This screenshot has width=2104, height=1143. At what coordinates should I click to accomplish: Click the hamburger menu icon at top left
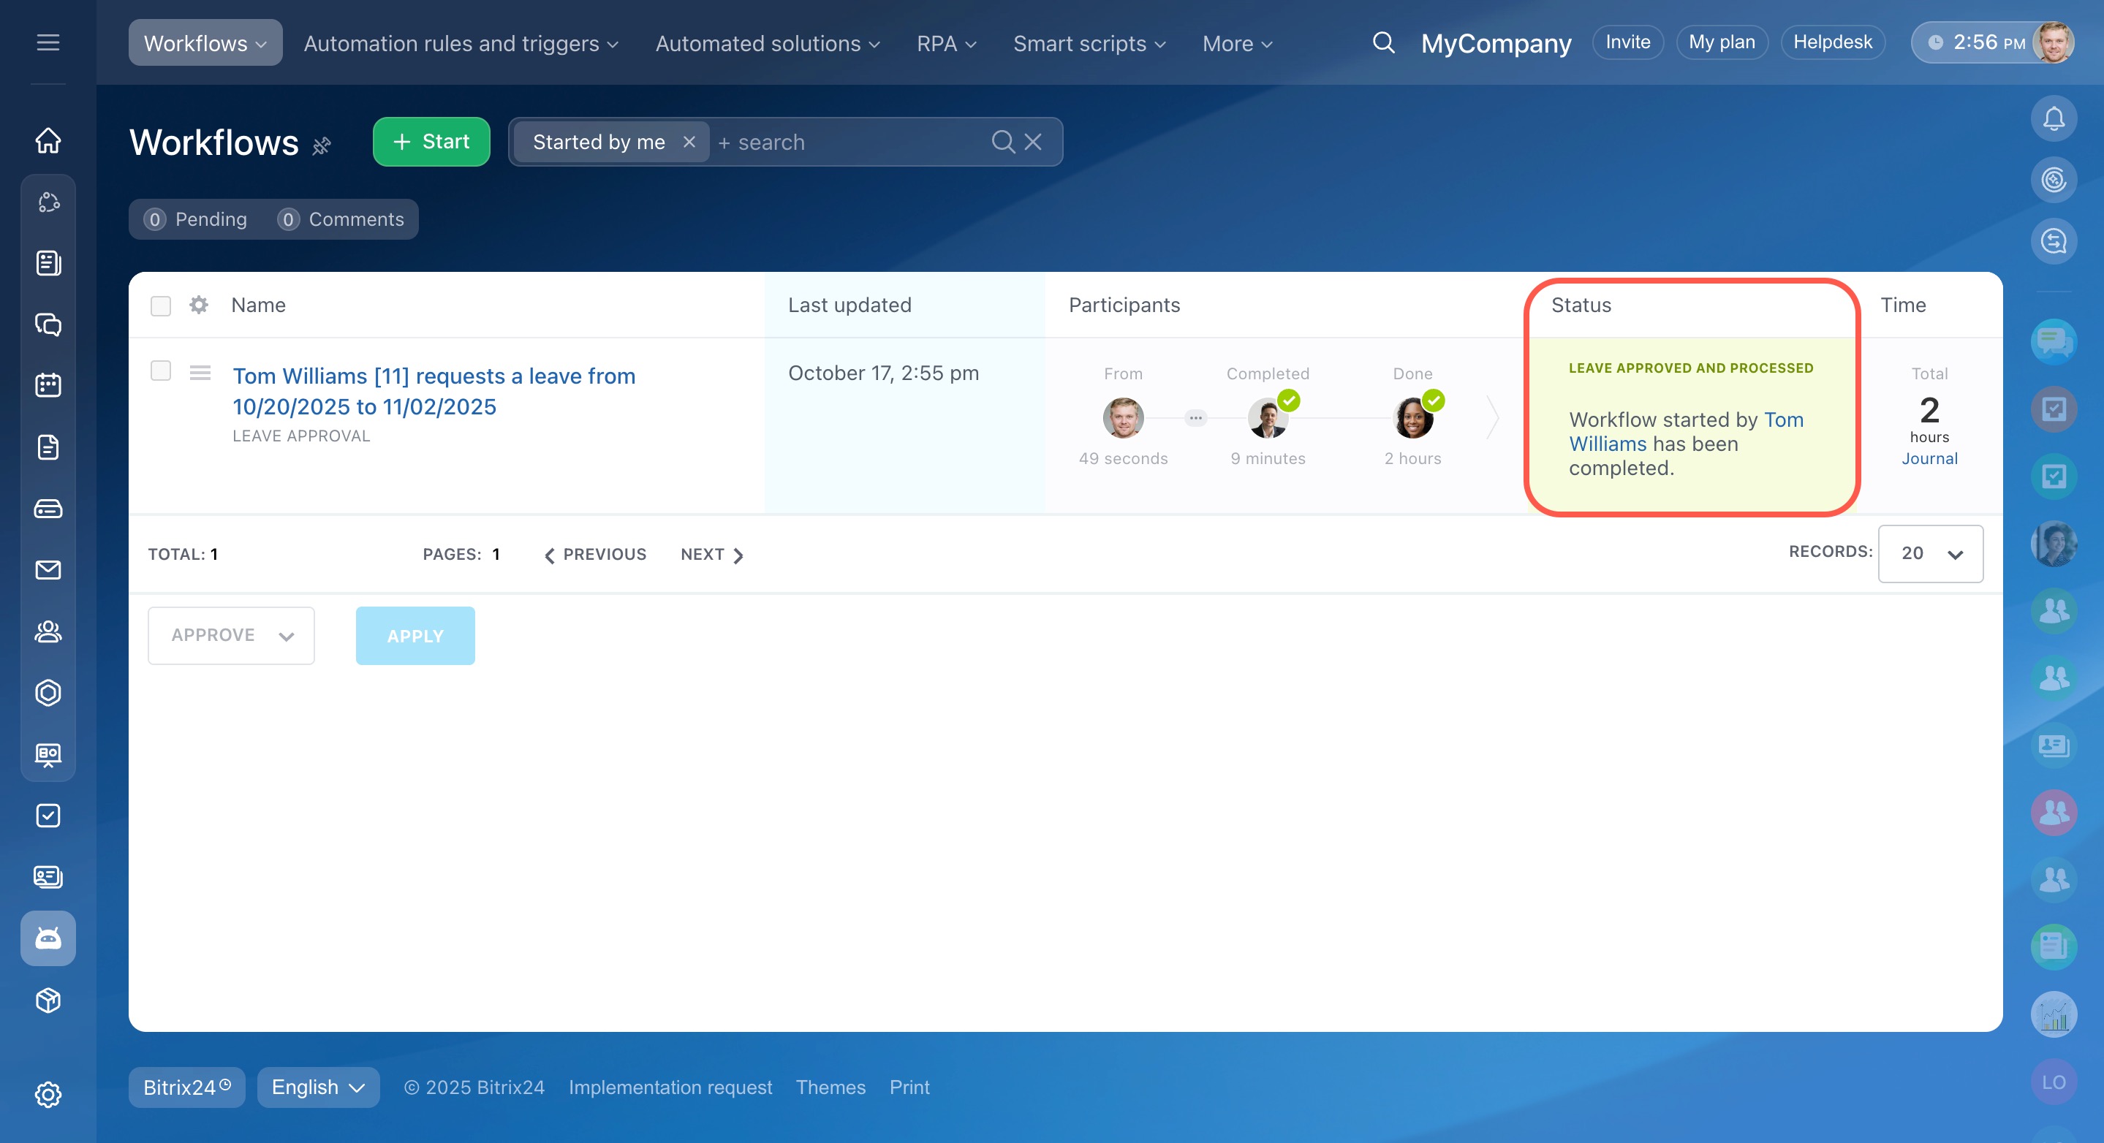pyautogui.click(x=48, y=42)
